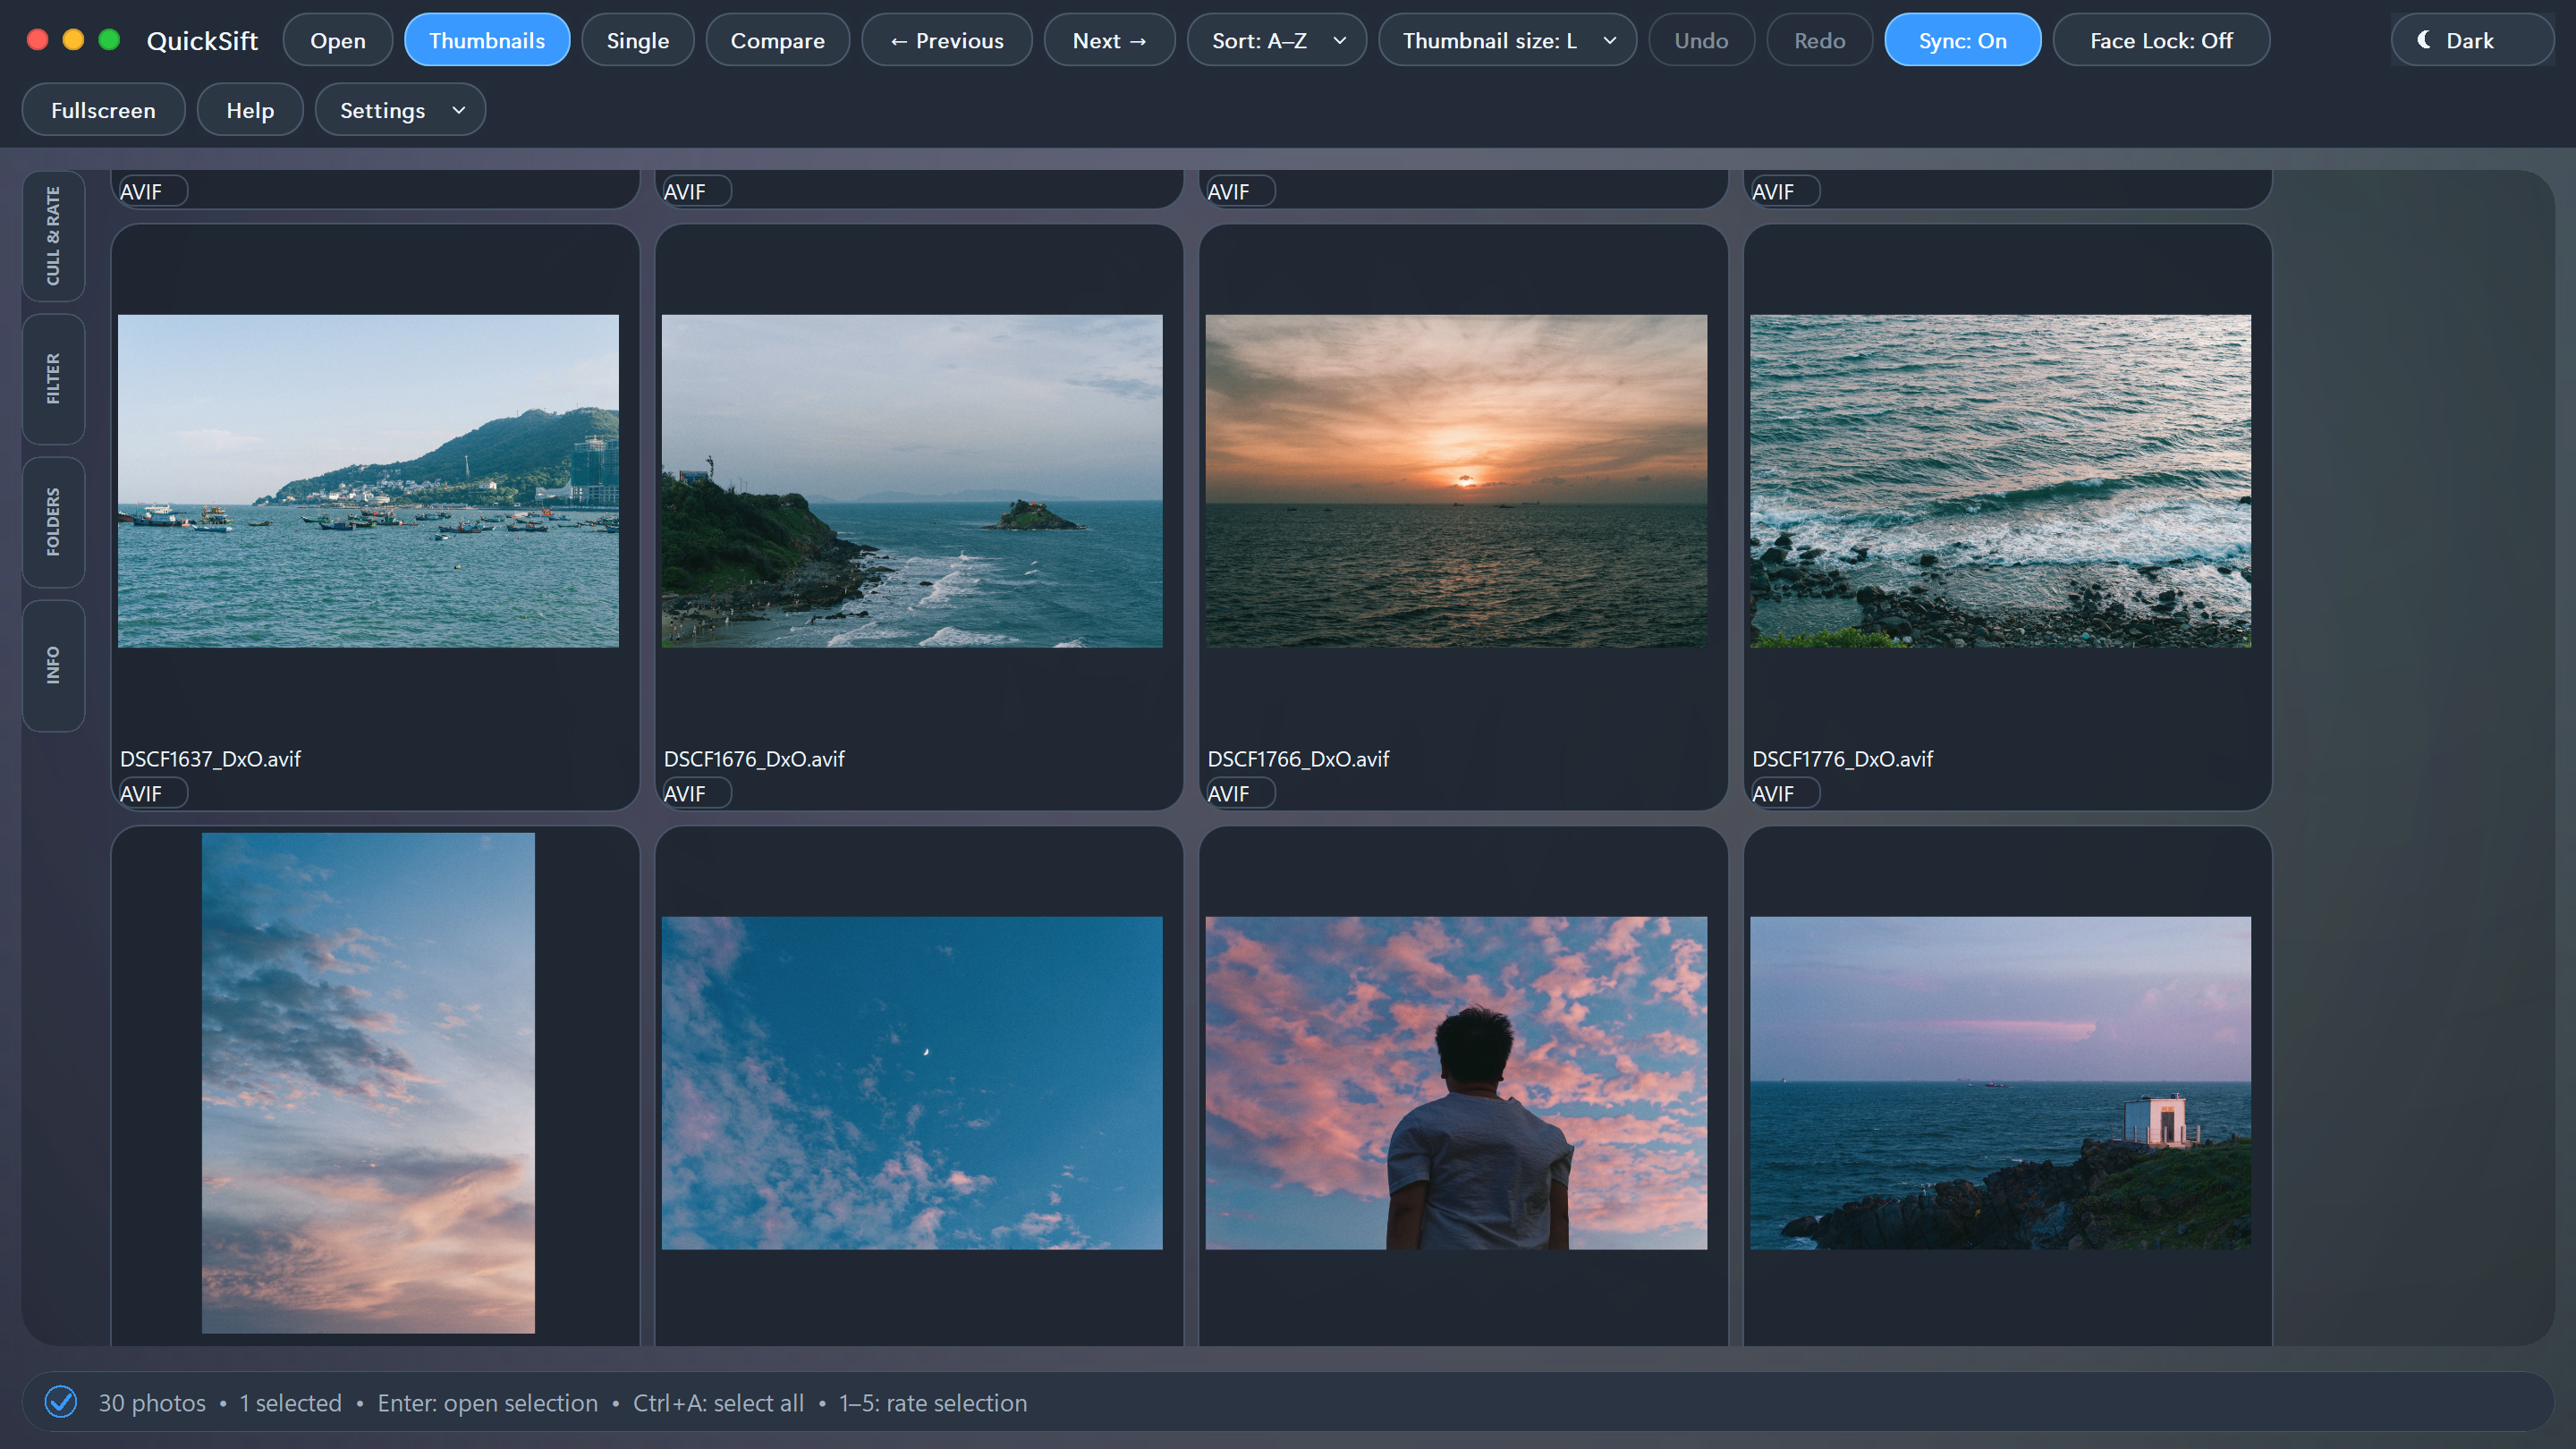Click the blue checkmark status icon
Screen dimensions: 2576x1449
(61, 1402)
